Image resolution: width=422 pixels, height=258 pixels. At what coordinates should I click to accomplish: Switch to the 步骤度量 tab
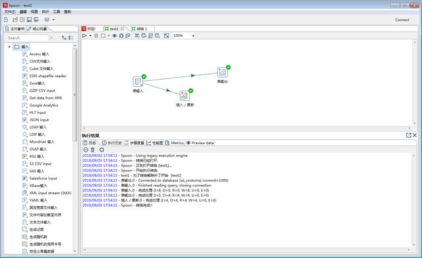135,143
